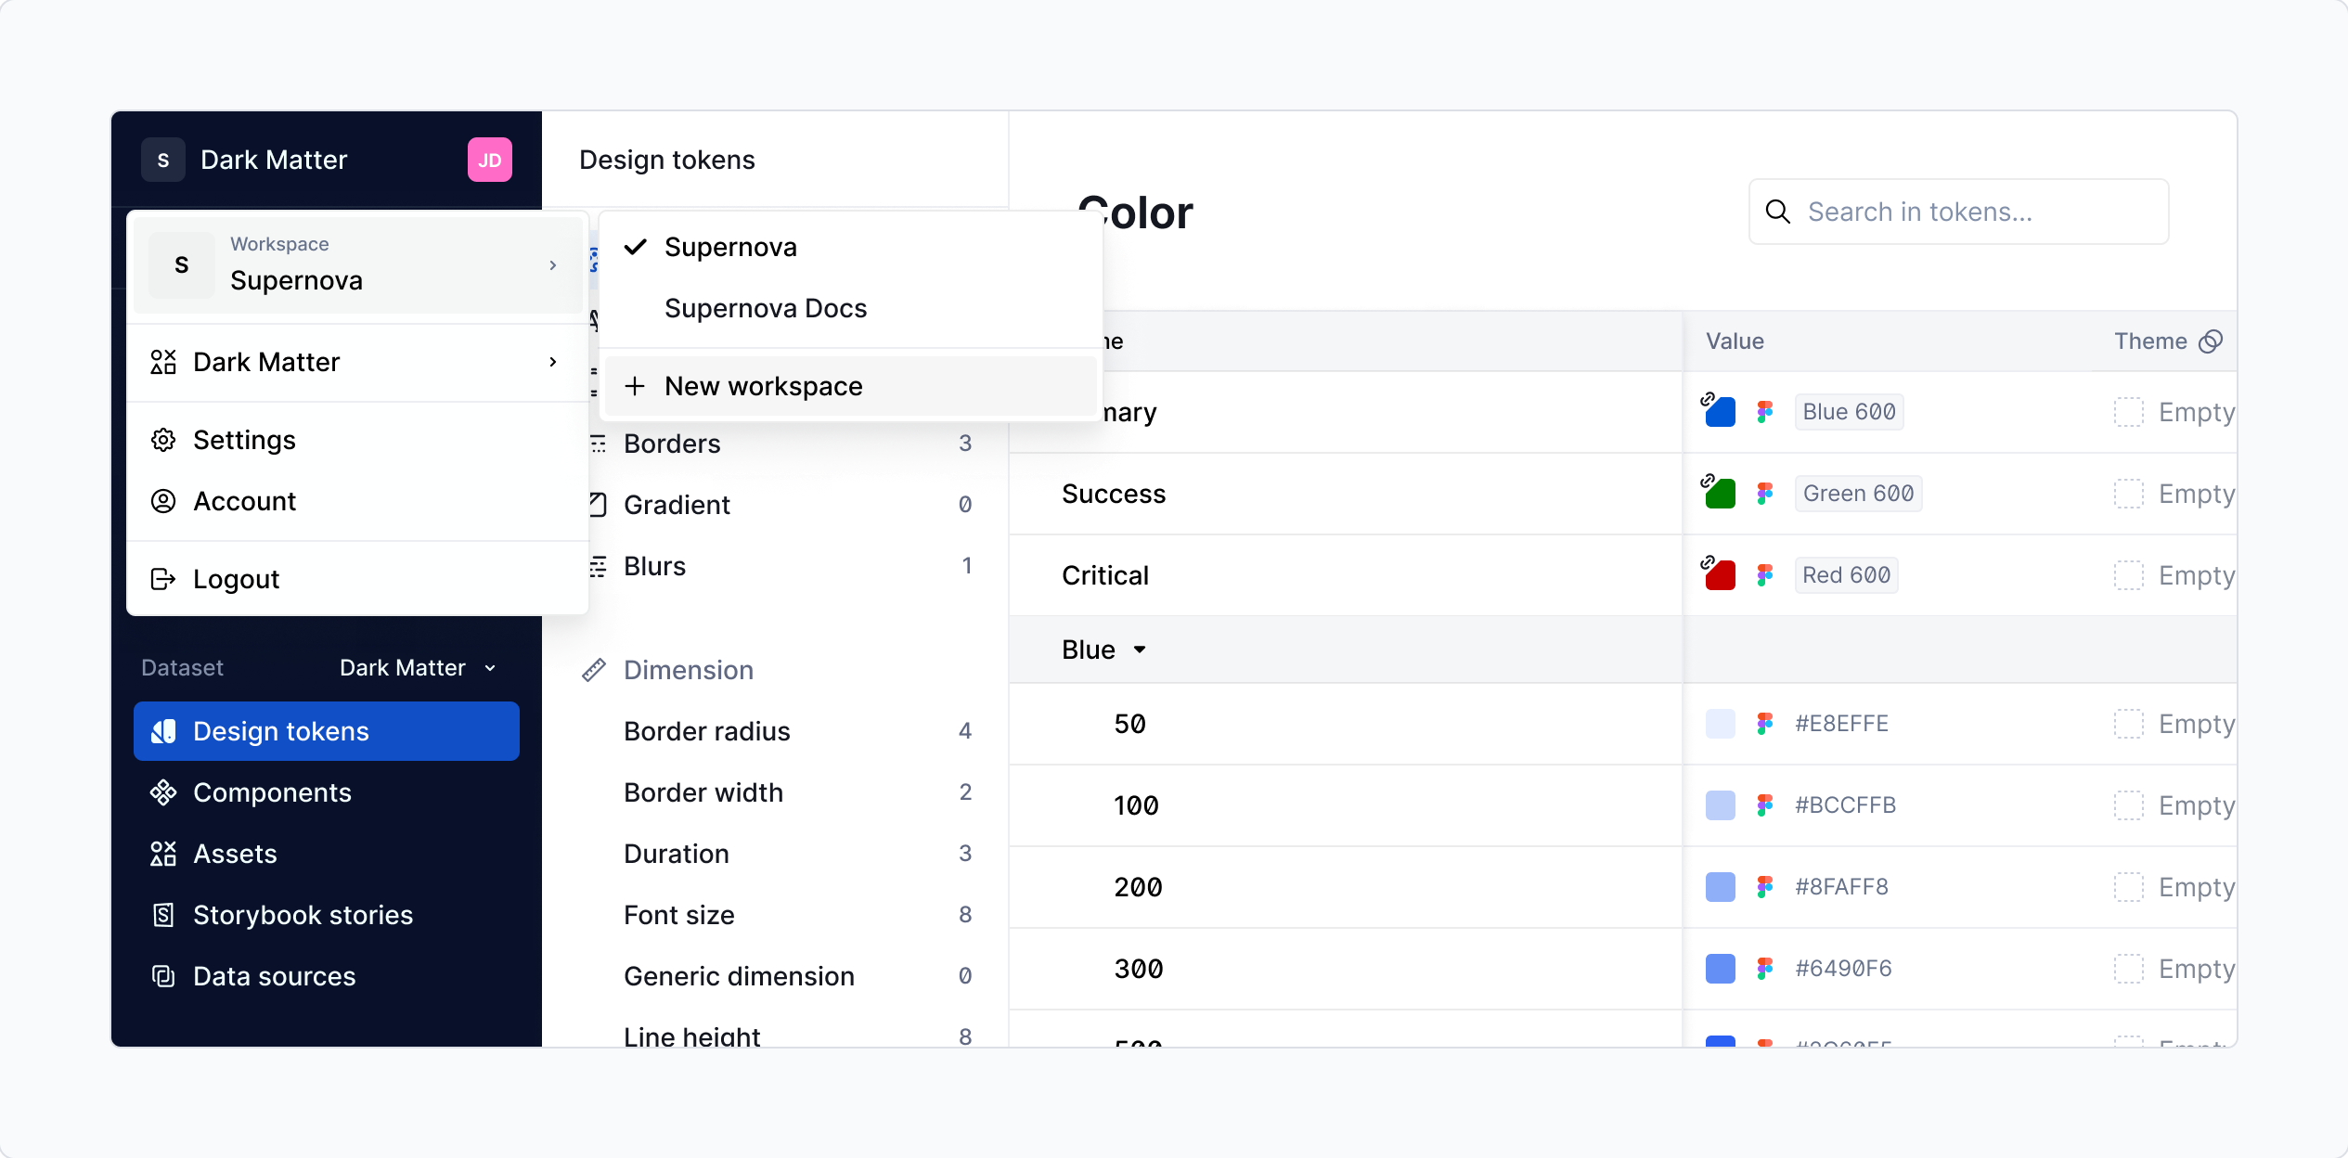Toggle the Empty theme box for Critical
Image resolution: width=2348 pixels, height=1158 pixels.
point(2128,575)
